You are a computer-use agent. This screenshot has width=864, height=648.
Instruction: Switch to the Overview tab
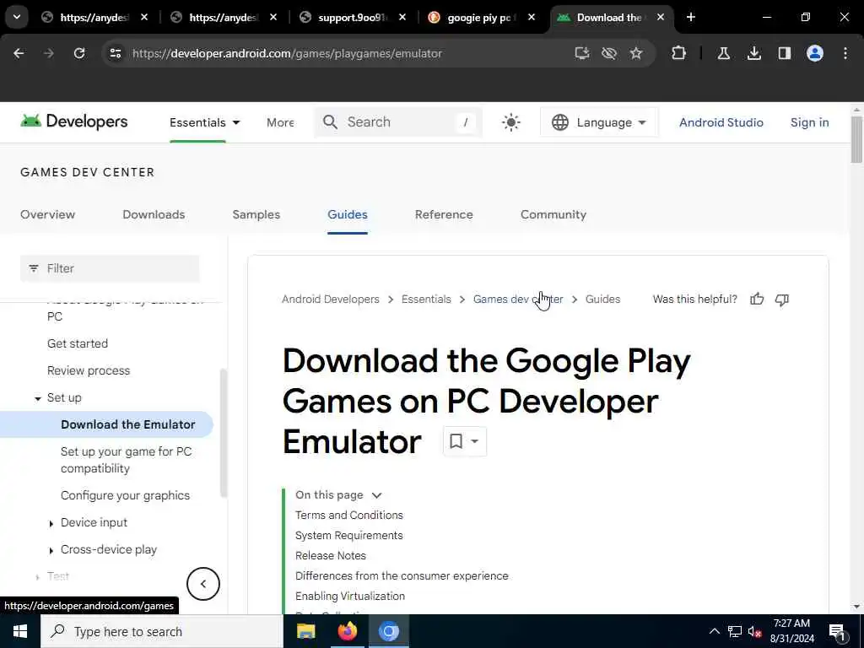47,214
